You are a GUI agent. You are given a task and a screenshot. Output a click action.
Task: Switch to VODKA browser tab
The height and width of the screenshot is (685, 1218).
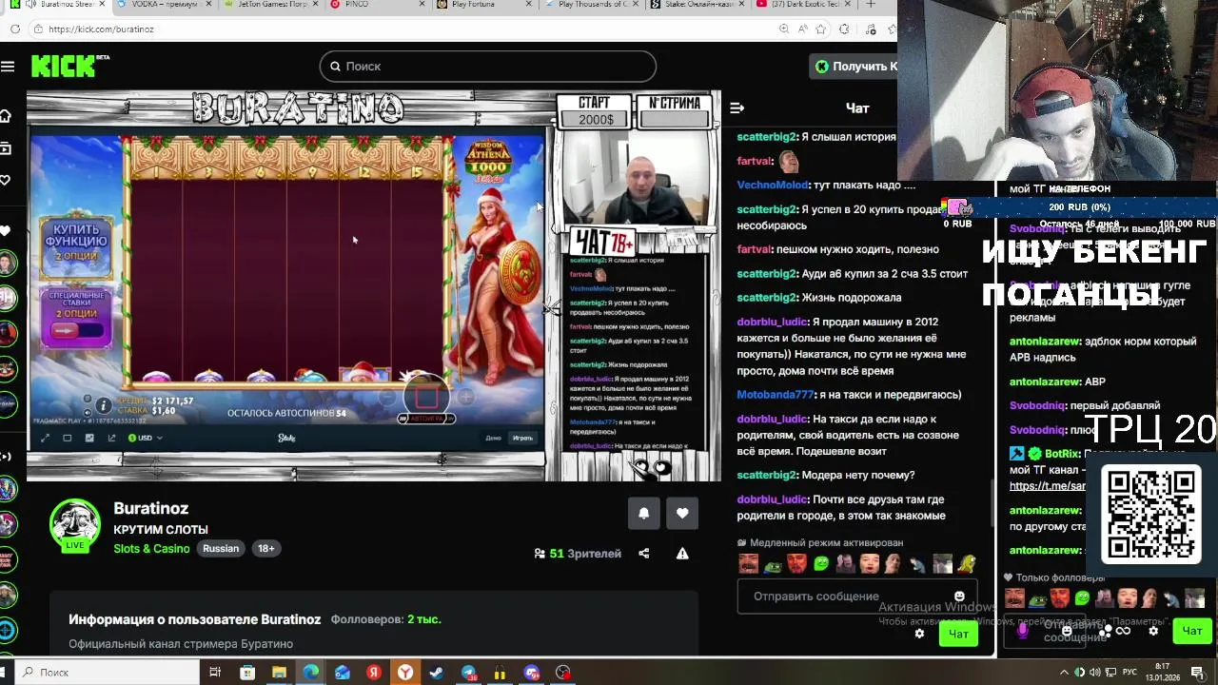pyautogui.click(x=164, y=5)
